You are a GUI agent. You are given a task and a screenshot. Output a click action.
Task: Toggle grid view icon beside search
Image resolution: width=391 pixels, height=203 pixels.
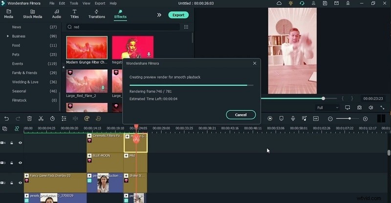click(x=186, y=27)
